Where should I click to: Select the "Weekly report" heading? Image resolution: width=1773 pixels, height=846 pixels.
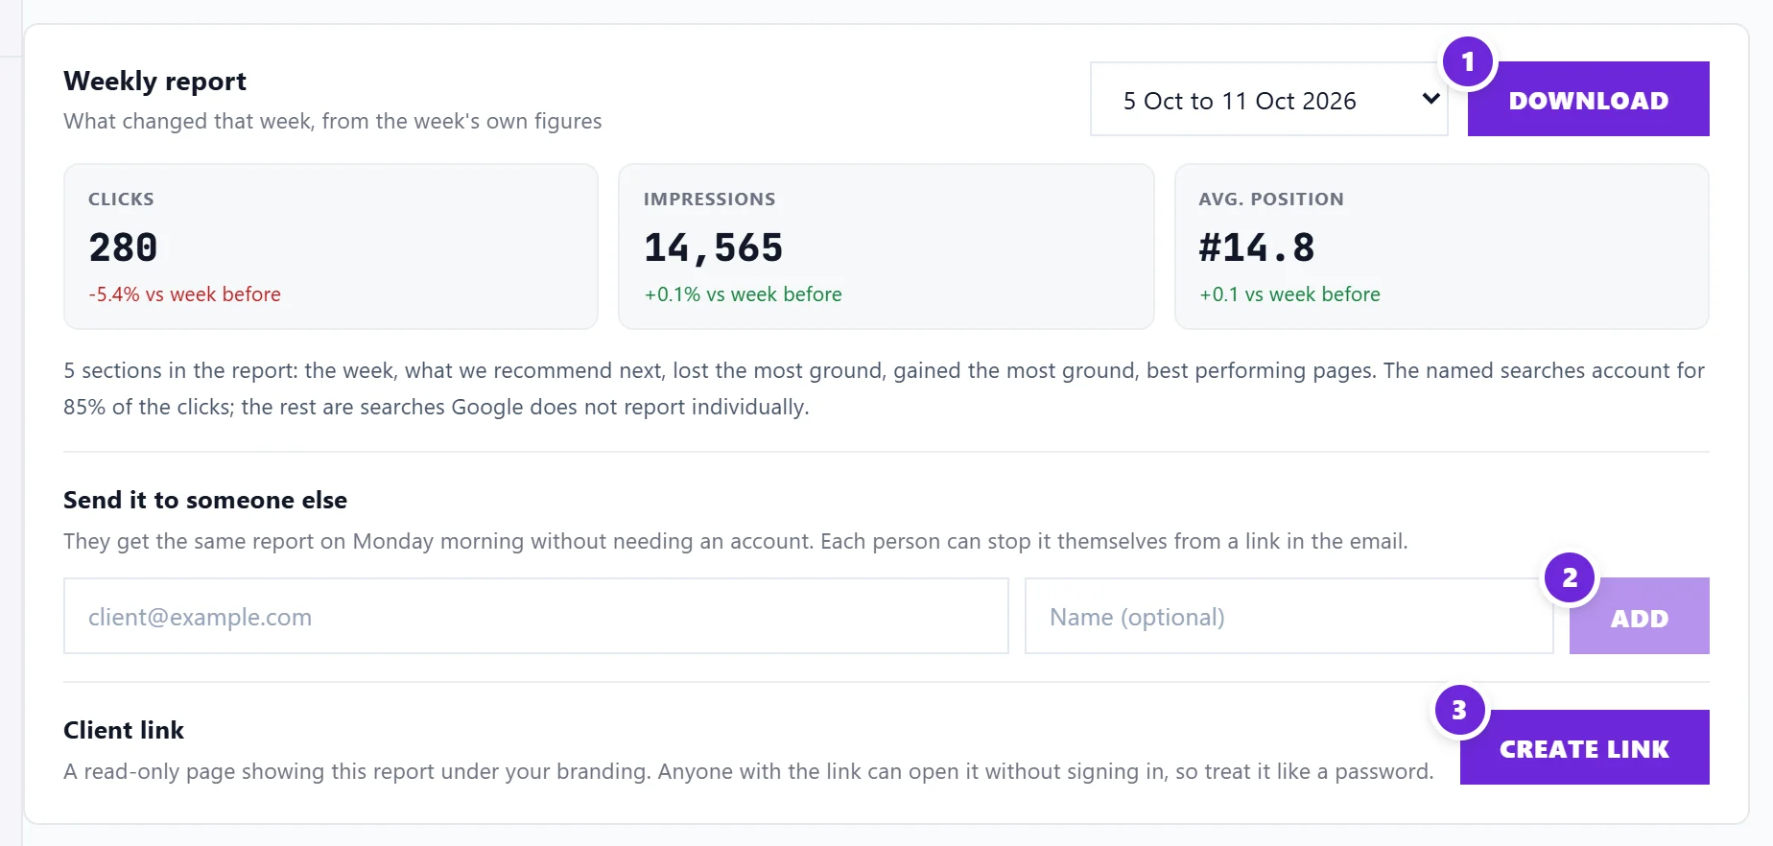pyautogui.click(x=154, y=81)
